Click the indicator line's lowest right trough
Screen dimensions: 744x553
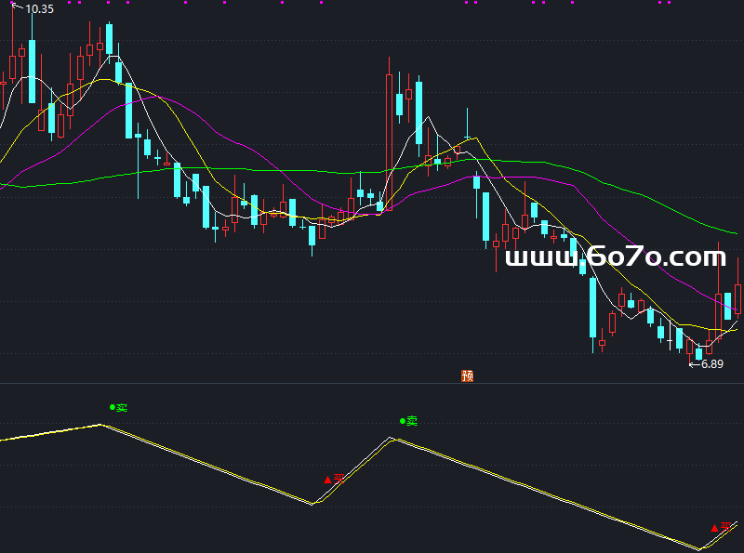click(x=701, y=547)
